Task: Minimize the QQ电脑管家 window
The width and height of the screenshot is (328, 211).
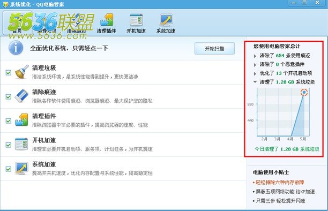Action: 294,3
